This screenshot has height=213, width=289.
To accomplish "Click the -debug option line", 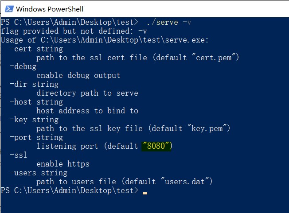I will [x=23, y=66].
